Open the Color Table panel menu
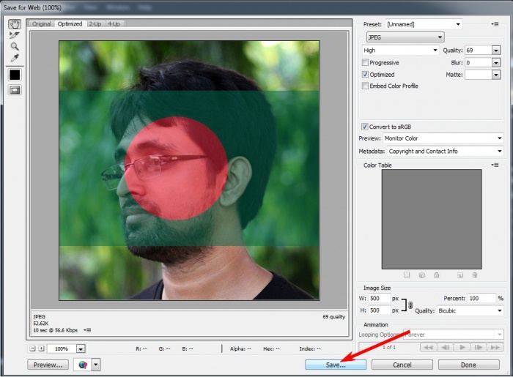This screenshot has height=377, width=513. coord(495,165)
